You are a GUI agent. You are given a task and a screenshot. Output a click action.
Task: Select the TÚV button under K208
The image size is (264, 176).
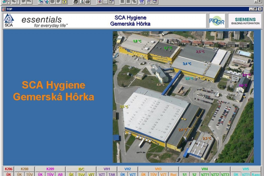tap(29, 174)
